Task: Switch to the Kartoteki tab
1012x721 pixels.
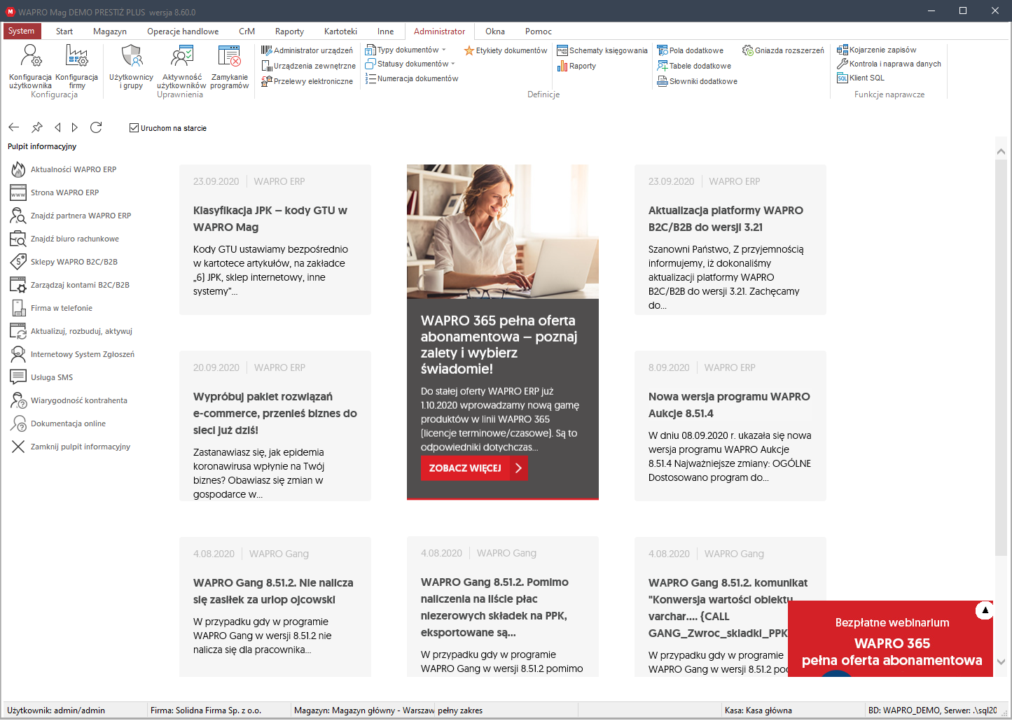Action: tap(340, 31)
